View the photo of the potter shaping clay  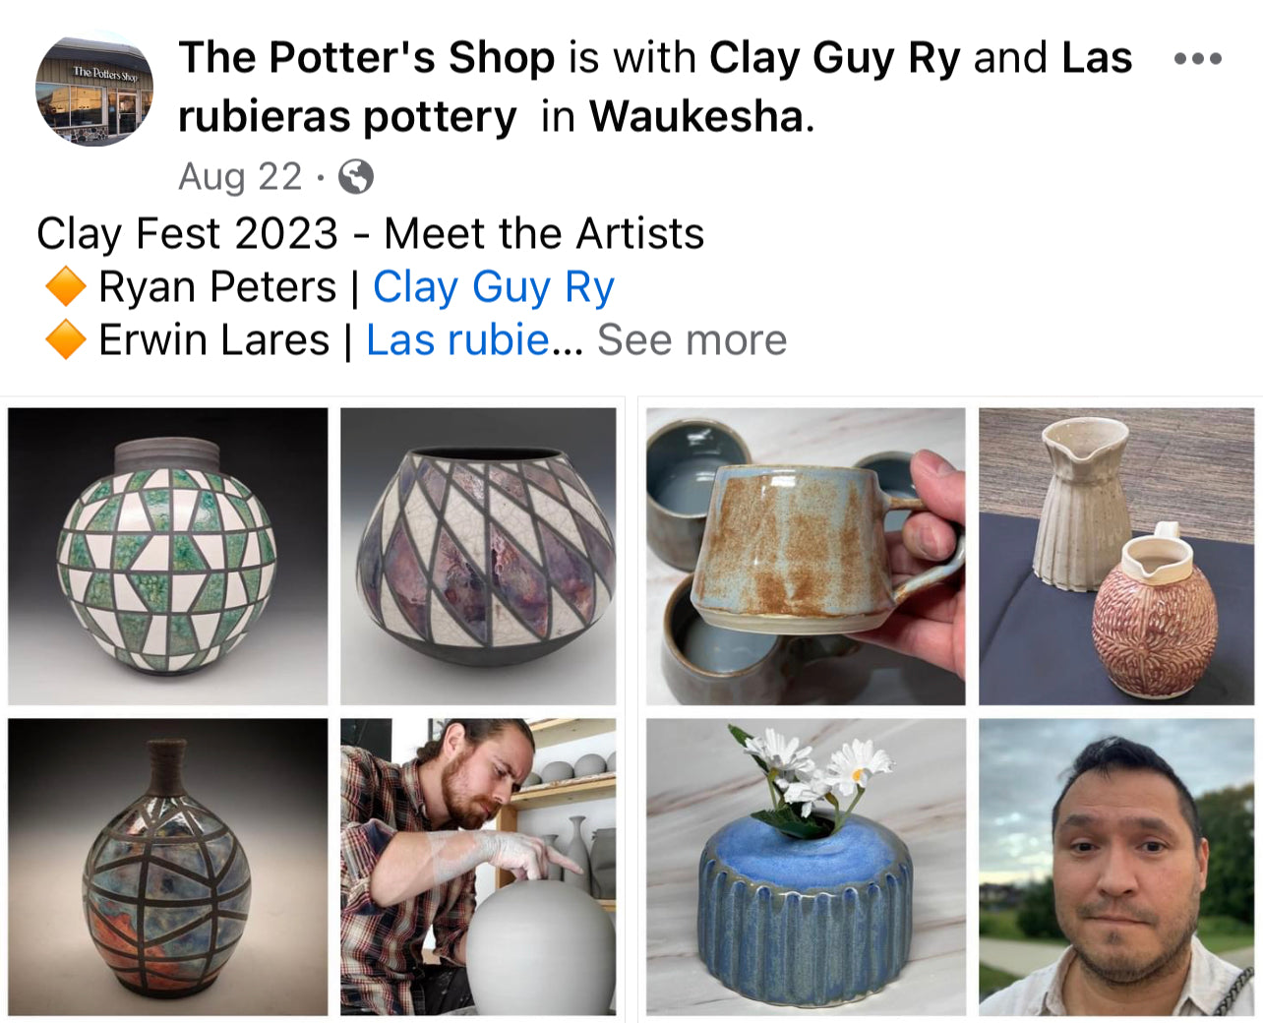click(x=478, y=867)
